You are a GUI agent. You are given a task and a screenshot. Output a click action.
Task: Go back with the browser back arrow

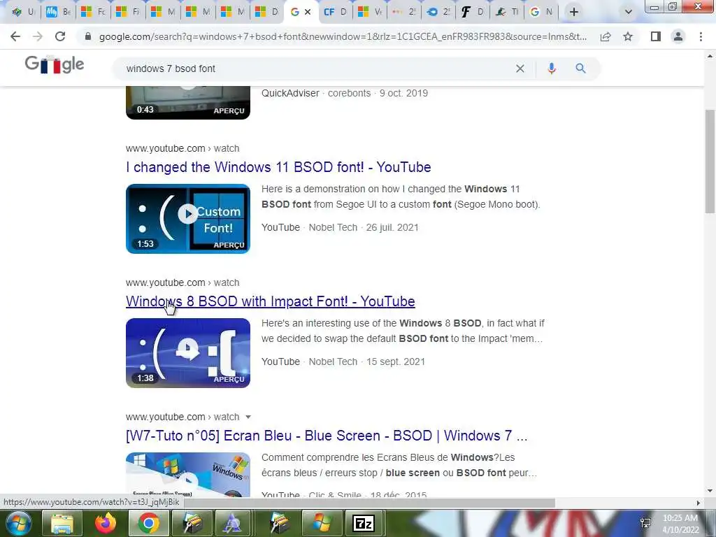[x=15, y=36]
